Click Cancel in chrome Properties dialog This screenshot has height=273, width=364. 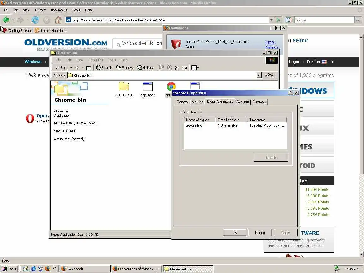click(x=260, y=232)
